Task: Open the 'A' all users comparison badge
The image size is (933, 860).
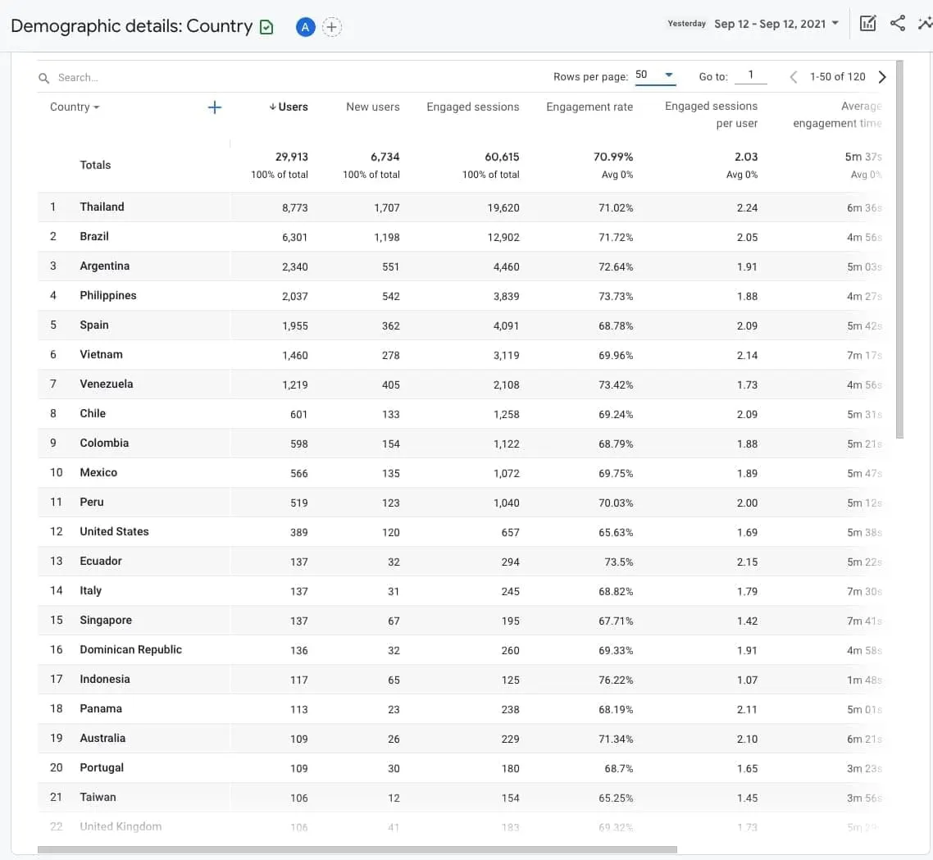Action: tap(305, 27)
